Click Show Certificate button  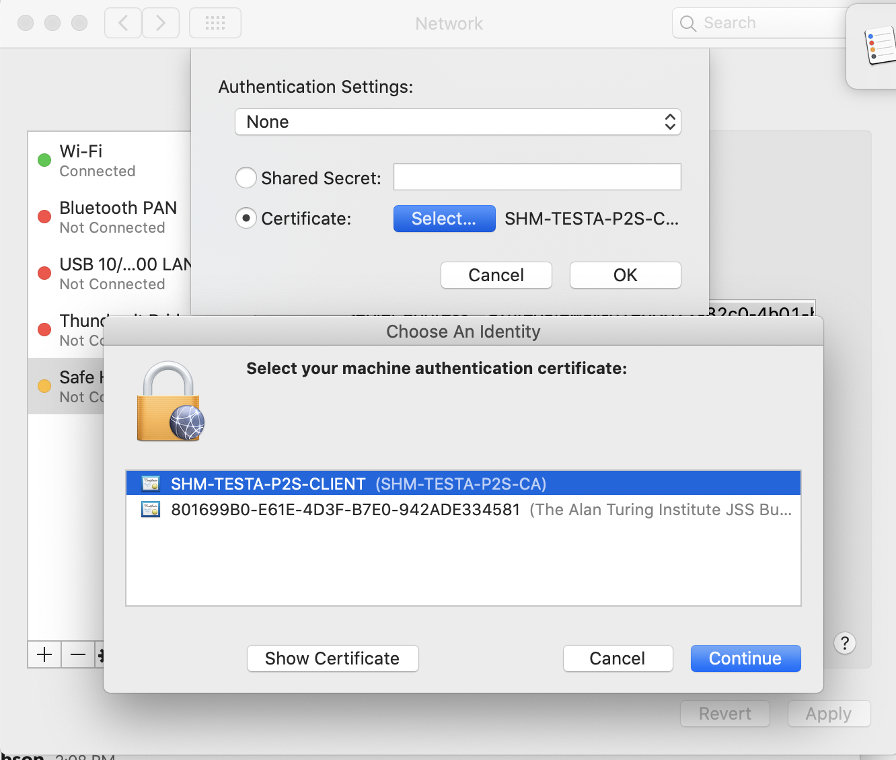(333, 658)
